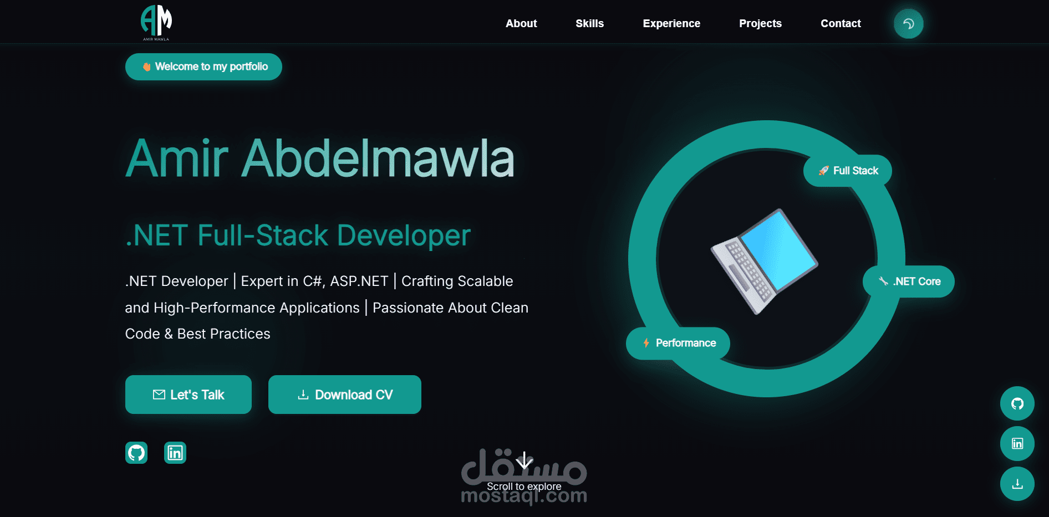This screenshot has height=517, width=1049.
Task: Click the floating GitHub circle icon
Action: coord(1017,403)
